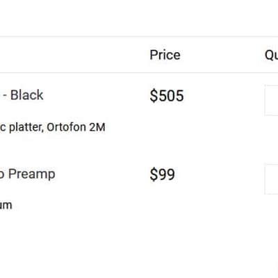Click the dollar sign of the $99 price
The width and height of the screenshot is (278, 278).
coord(154,174)
